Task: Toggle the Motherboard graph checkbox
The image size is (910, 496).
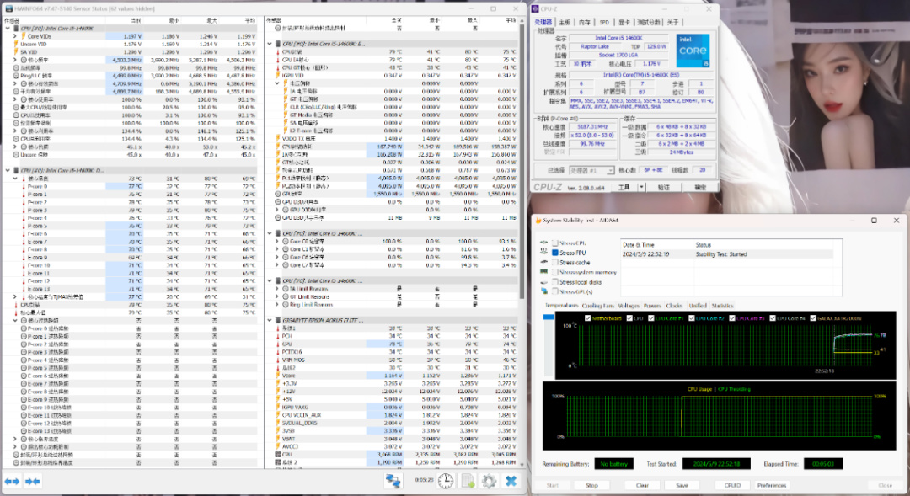Action: tap(586, 318)
